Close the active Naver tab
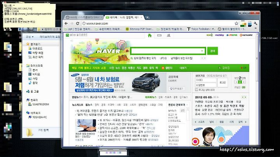Image resolution: width=280 pixels, height=157 pixels. coord(142,17)
